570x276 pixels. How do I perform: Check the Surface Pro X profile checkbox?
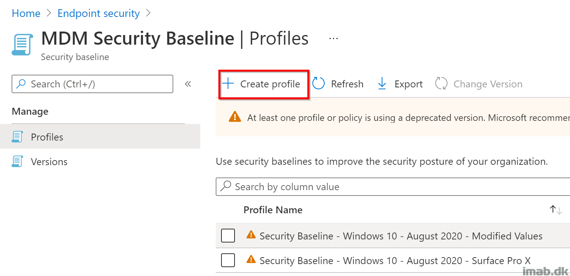click(228, 260)
